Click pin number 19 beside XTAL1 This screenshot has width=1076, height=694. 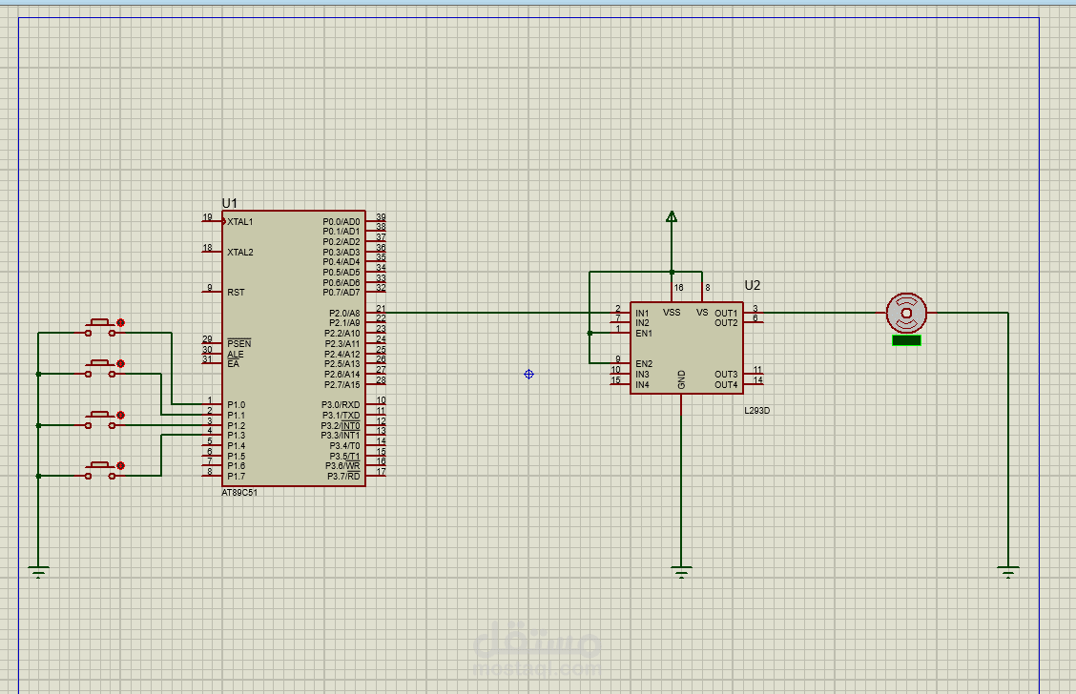click(x=207, y=217)
